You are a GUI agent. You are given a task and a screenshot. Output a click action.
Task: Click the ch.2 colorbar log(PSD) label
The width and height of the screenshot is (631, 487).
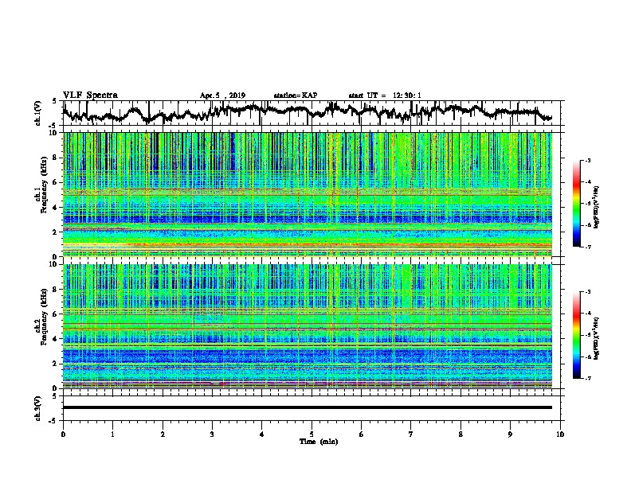point(597,339)
